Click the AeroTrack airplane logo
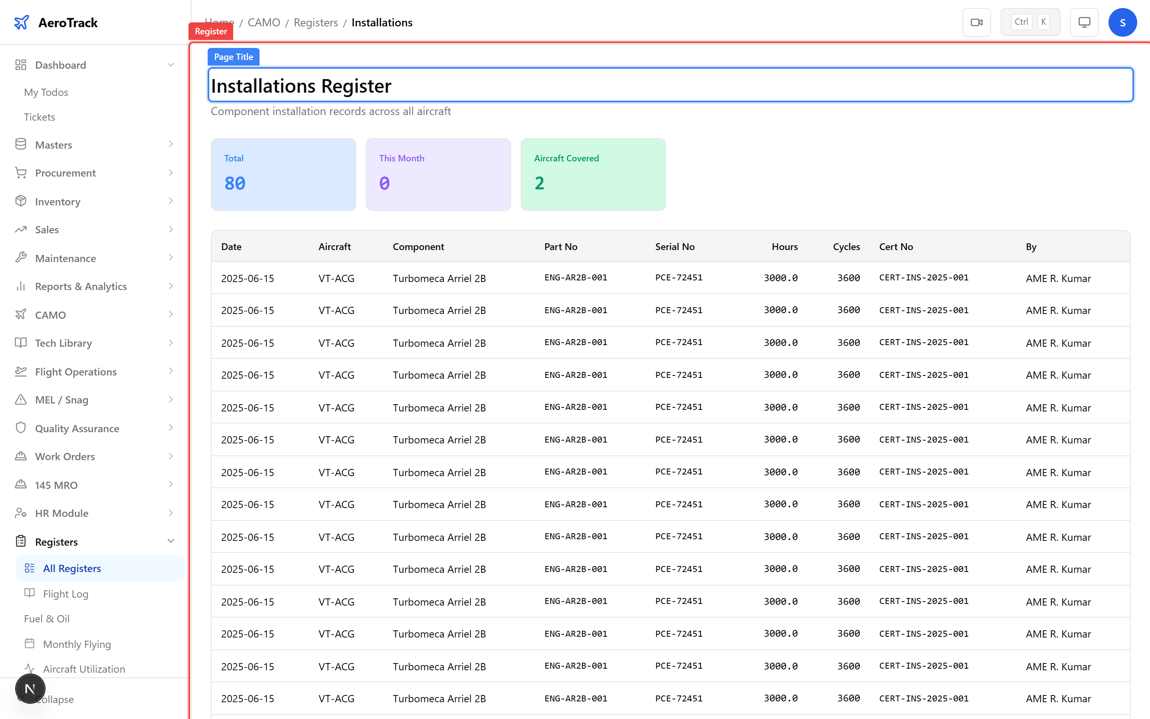Viewport: 1150px width, 719px height. [x=22, y=22]
